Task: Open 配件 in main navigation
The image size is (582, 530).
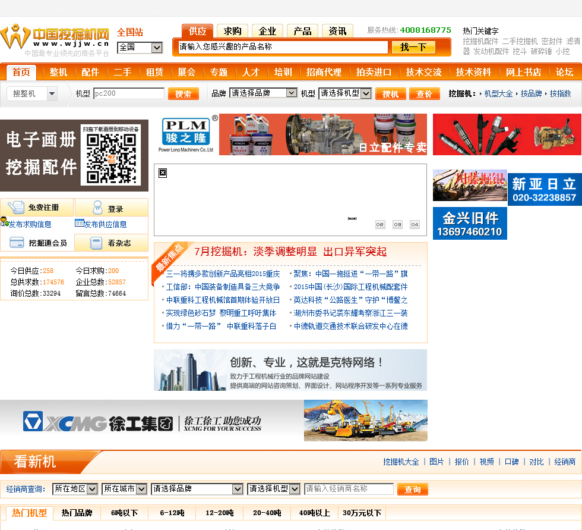Action: (90, 72)
